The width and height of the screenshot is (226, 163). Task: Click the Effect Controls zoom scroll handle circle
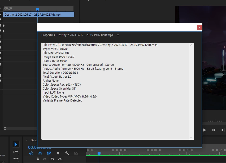[5, 129]
